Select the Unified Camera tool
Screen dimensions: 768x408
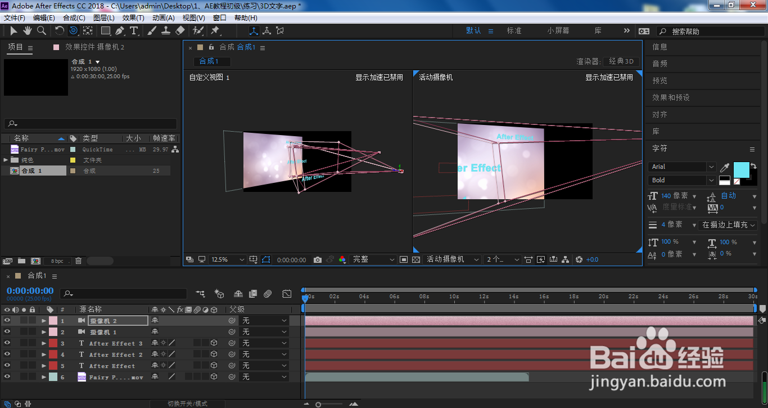74,30
